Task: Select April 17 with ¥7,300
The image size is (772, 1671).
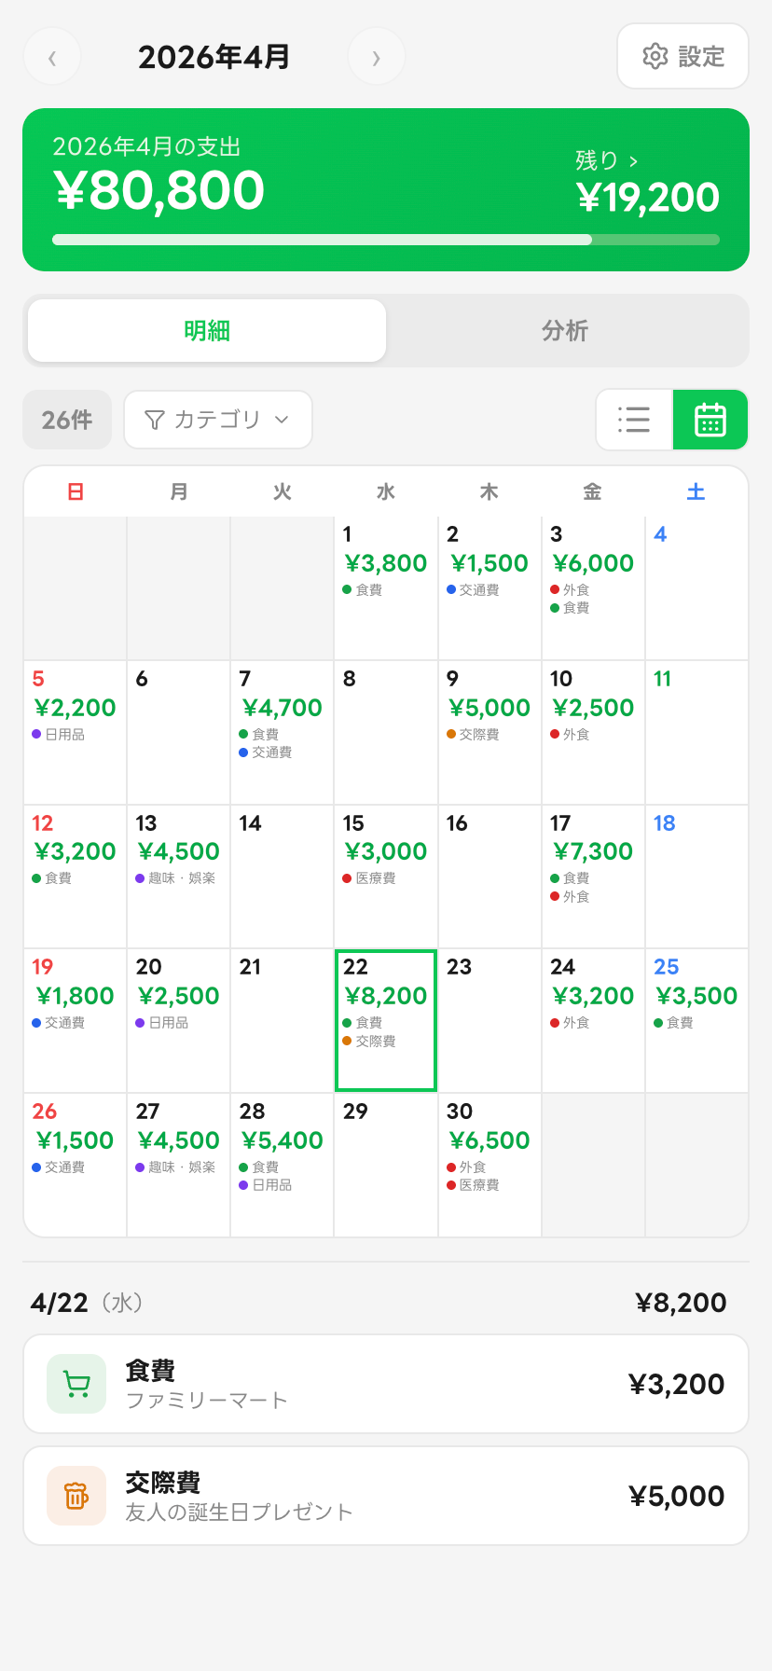Action: coord(593,877)
